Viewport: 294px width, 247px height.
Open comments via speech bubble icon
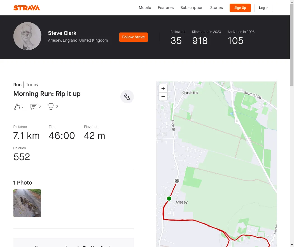(x=34, y=107)
